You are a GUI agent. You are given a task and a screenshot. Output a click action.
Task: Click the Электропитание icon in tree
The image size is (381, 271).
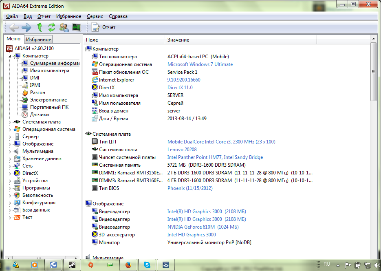click(25, 100)
